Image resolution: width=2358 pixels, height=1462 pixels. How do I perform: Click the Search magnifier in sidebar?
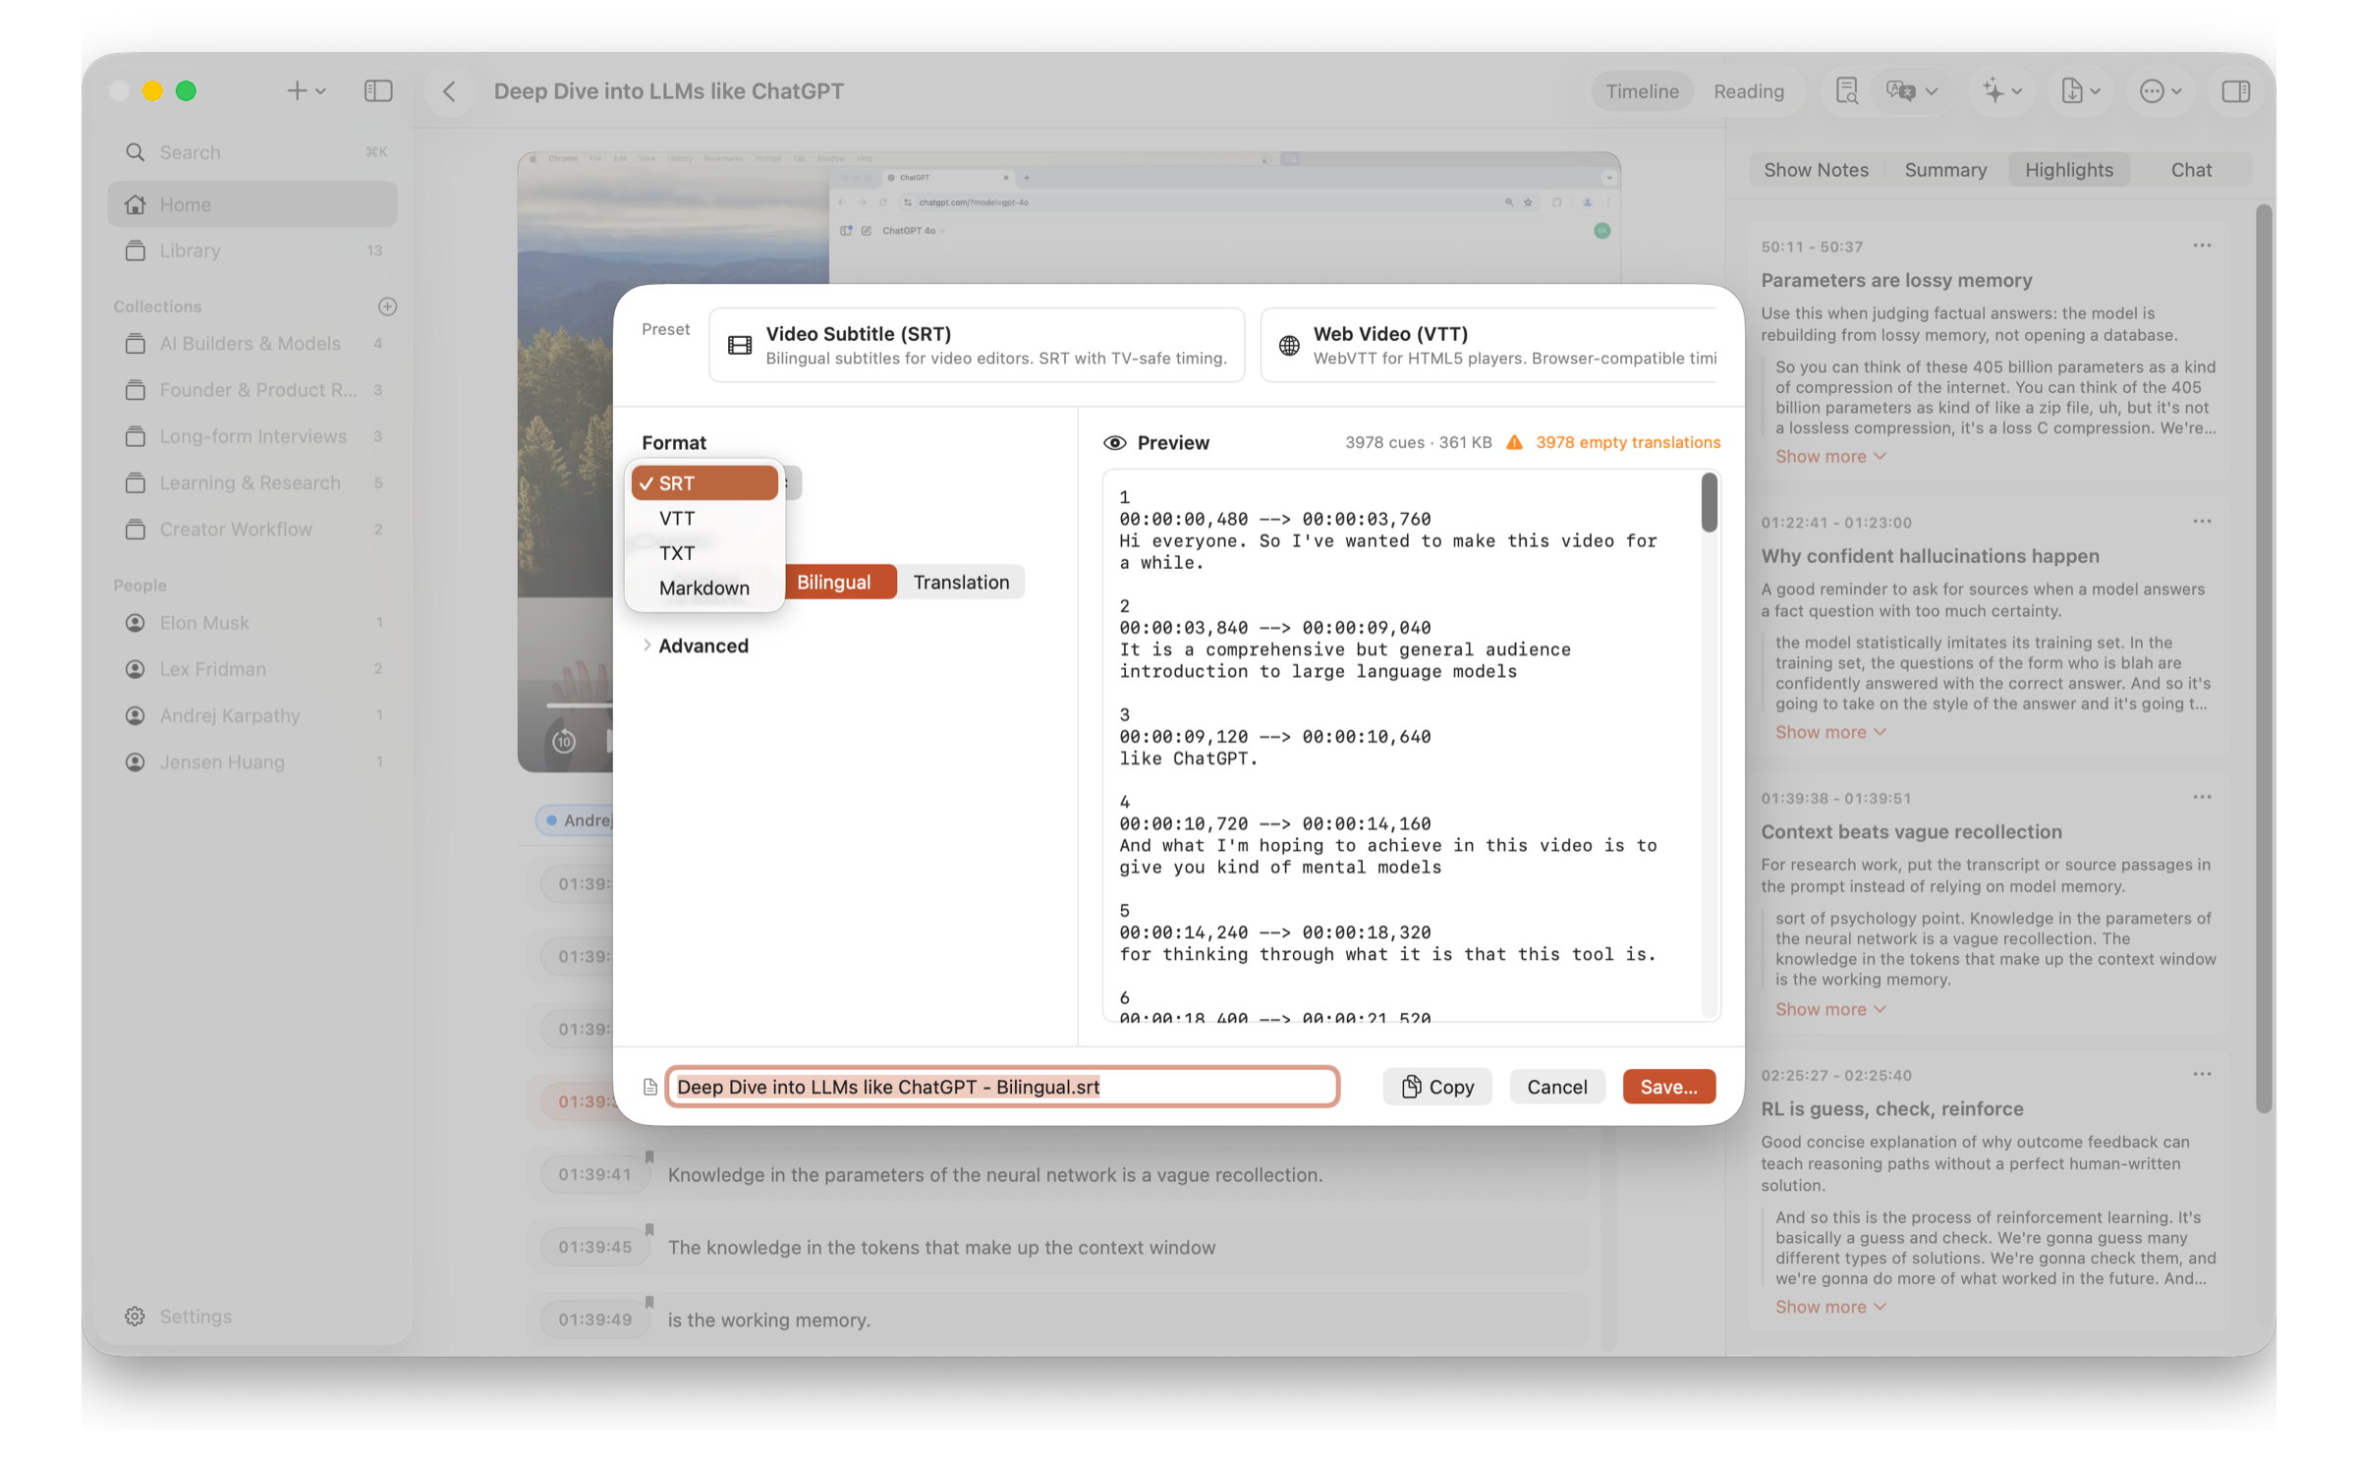click(136, 152)
